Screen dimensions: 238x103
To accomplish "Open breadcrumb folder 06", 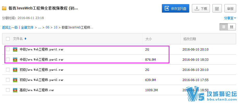I will click(x=47, y=27).
